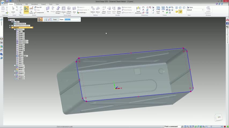Switch to the Surfacing tab
The height and width of the screenshot is (128, 229).
pos(19,4)
